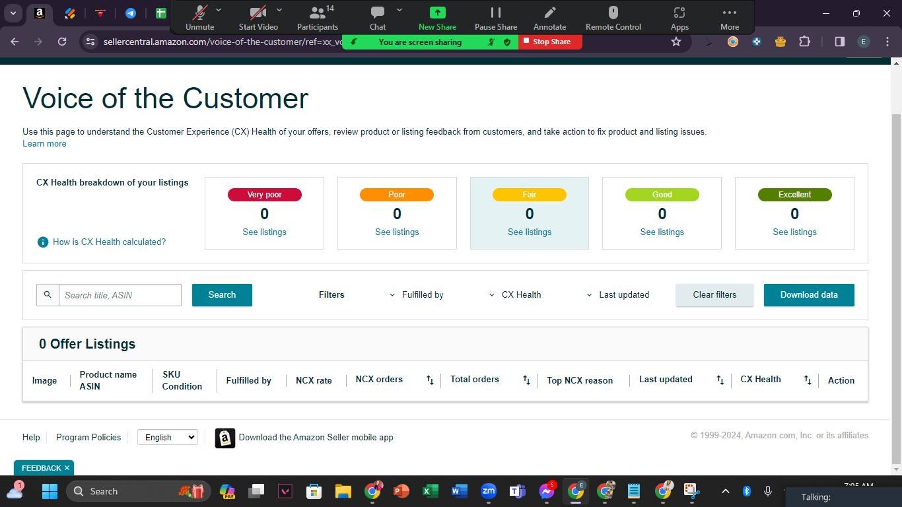Switch to the Telegram browser tab
The height and width of the screenshot is (507, 902).
click(x=131, y=13)
